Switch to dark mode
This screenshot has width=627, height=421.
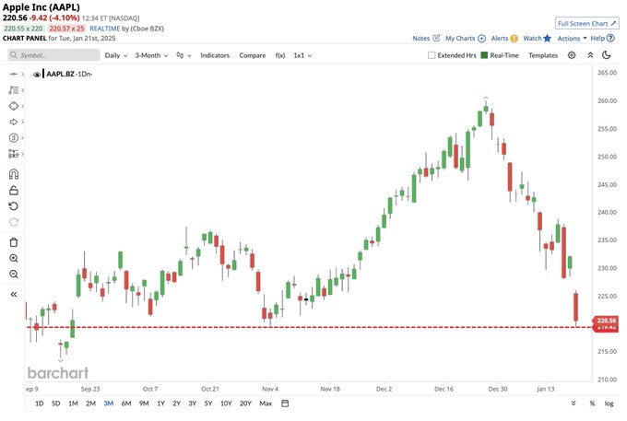pyautogui.click(x=607, y=55)
